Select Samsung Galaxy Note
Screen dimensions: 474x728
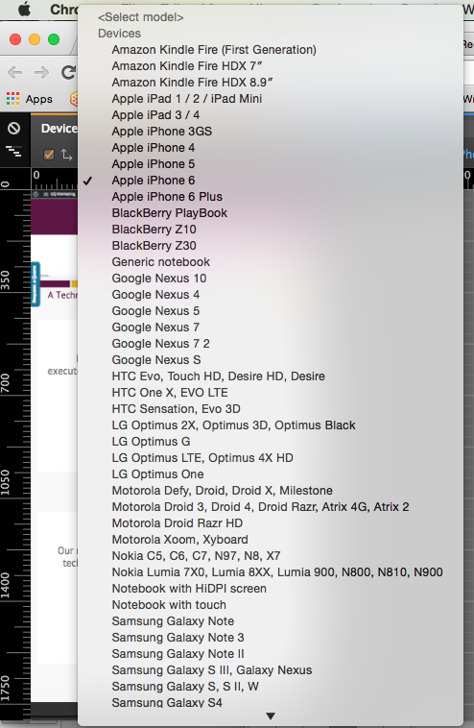pyautogui.click(x=271, y=621)
